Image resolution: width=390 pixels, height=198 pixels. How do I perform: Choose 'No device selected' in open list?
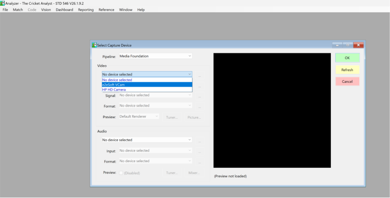point(147,80)
